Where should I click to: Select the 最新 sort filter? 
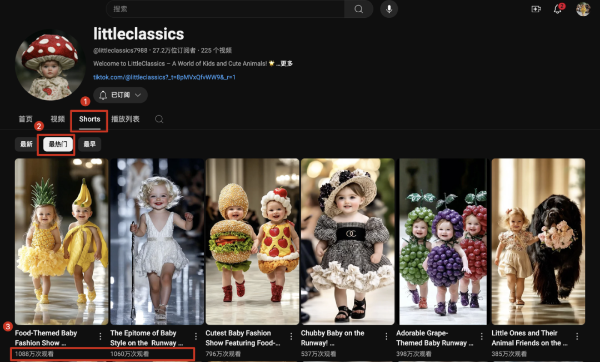point(27,145)
